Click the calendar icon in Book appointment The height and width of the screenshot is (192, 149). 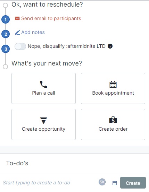[113, 85]
